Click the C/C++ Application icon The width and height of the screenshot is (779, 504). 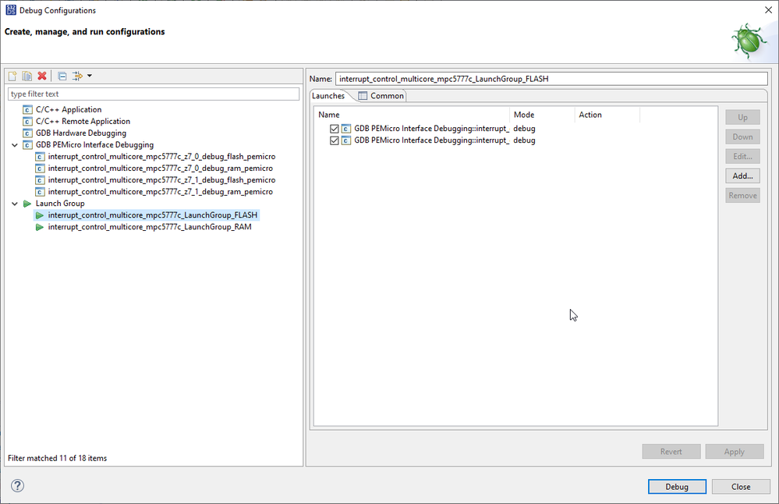pyautogui.click(x=27, y=110)
